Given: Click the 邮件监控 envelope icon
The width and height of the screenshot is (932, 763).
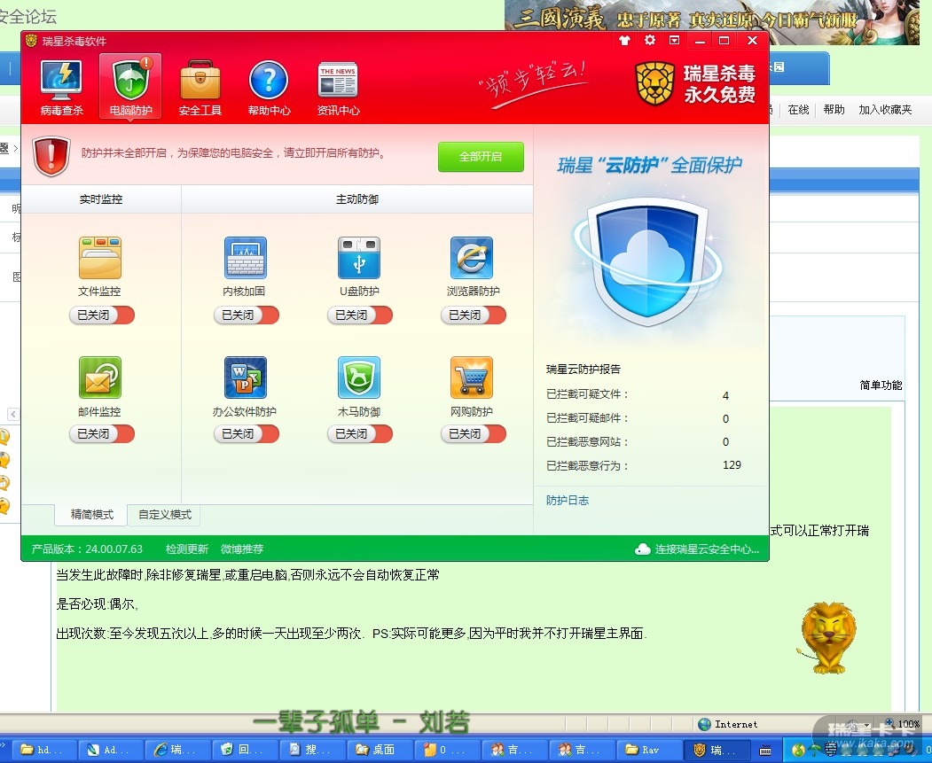Looking at the screenshot, I should point(100,378).
